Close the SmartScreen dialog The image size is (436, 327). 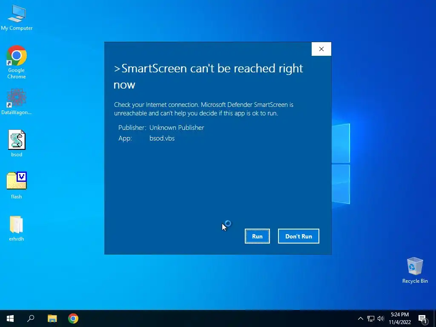(321, 49)
